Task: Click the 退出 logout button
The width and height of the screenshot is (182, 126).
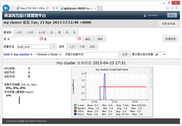Action: coord(172,15)
